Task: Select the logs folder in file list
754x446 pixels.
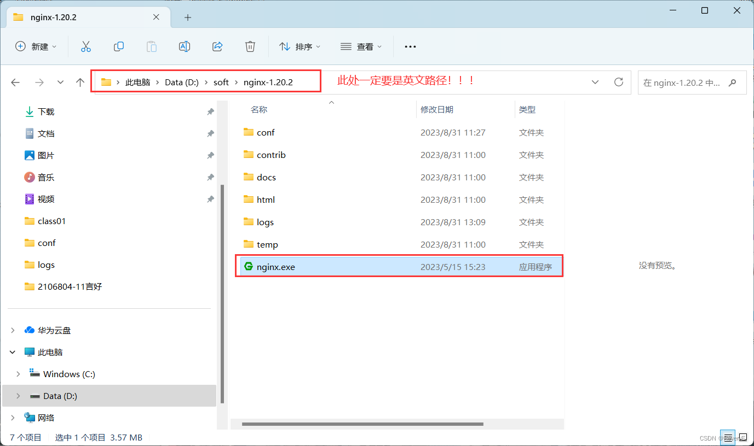Action: (x=402, y=222)
